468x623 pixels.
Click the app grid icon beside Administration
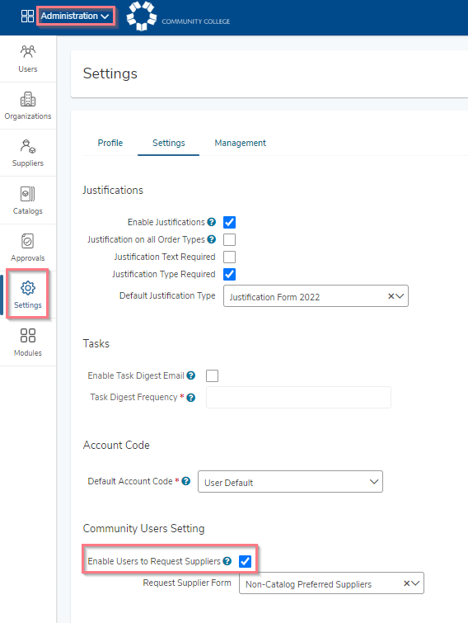coord(27,16)
